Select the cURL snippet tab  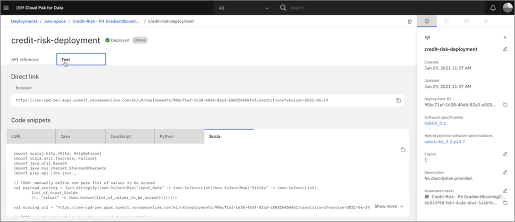pyautogui.click(x=31, y=136)
